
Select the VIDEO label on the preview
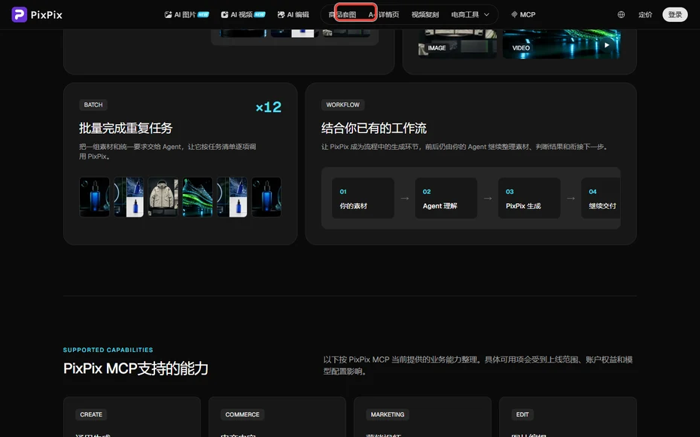click(521, 48)
